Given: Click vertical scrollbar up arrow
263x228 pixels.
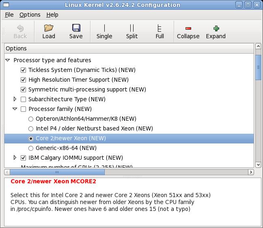Looking at the screenshot, I should [x=258, y=46].
